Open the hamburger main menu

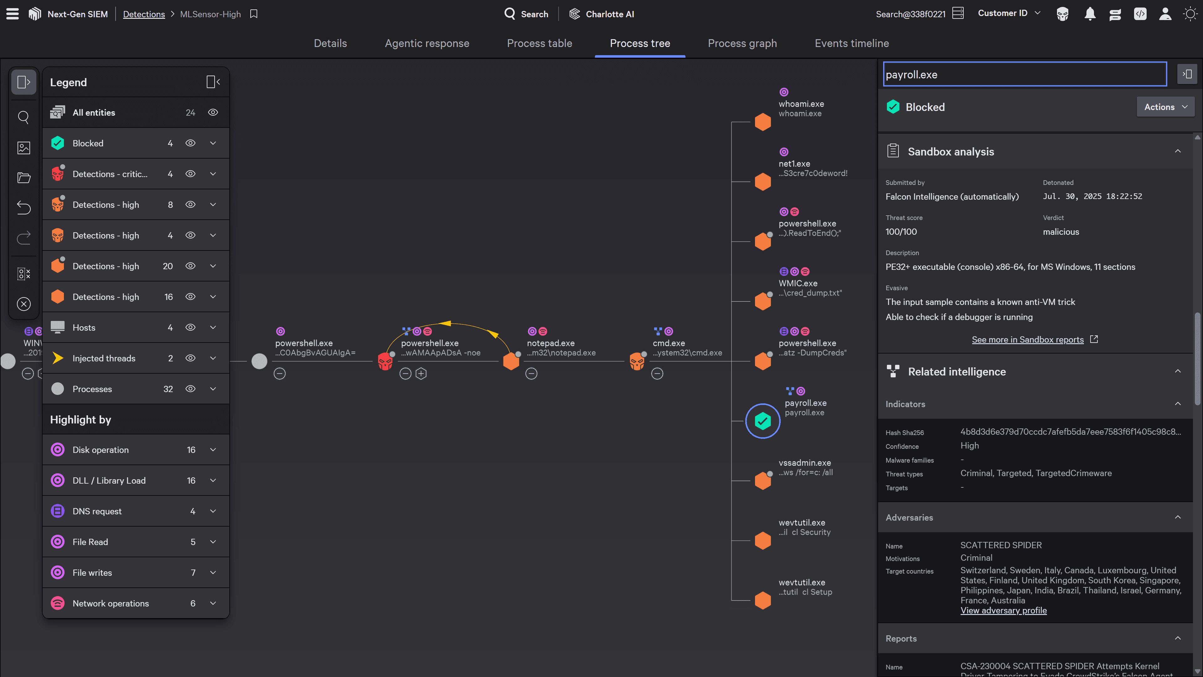tap(13, 14)
